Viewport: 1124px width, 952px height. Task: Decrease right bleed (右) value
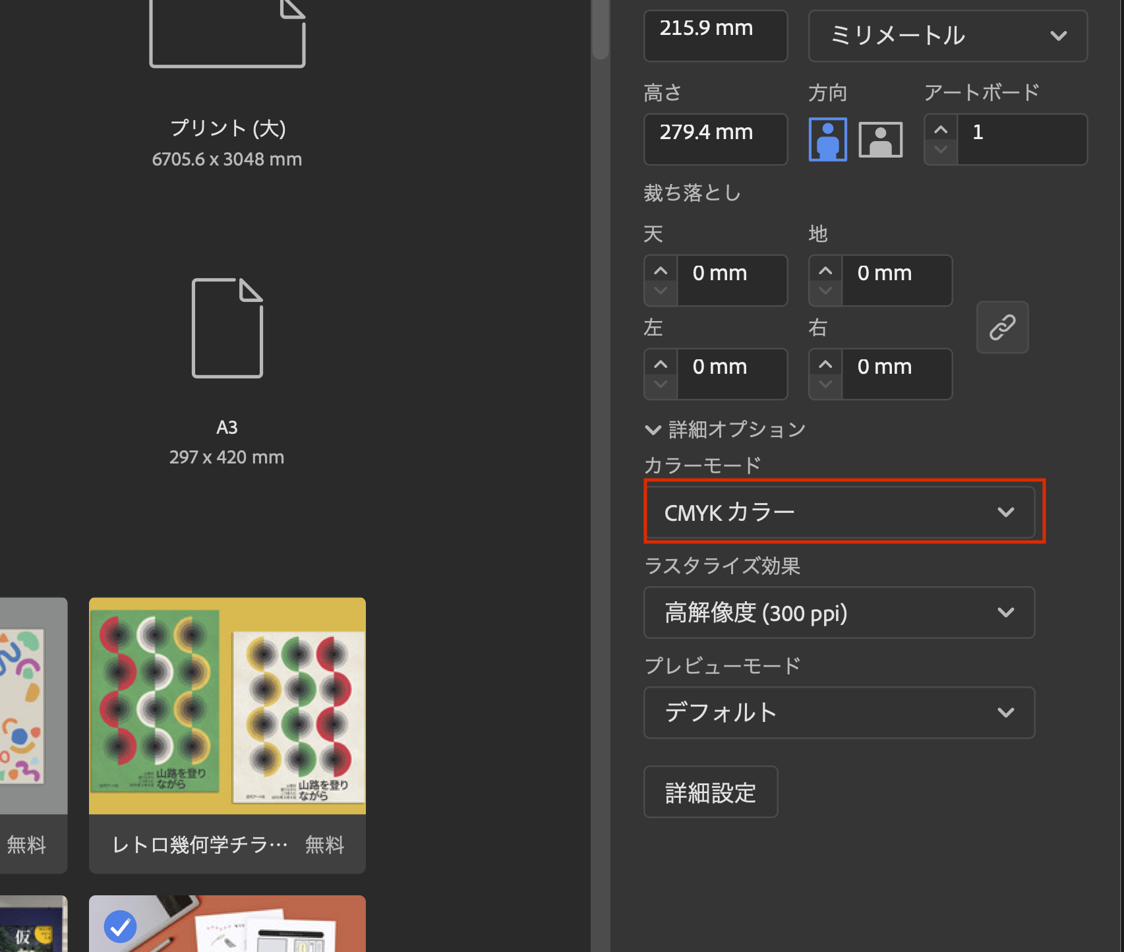825,384
